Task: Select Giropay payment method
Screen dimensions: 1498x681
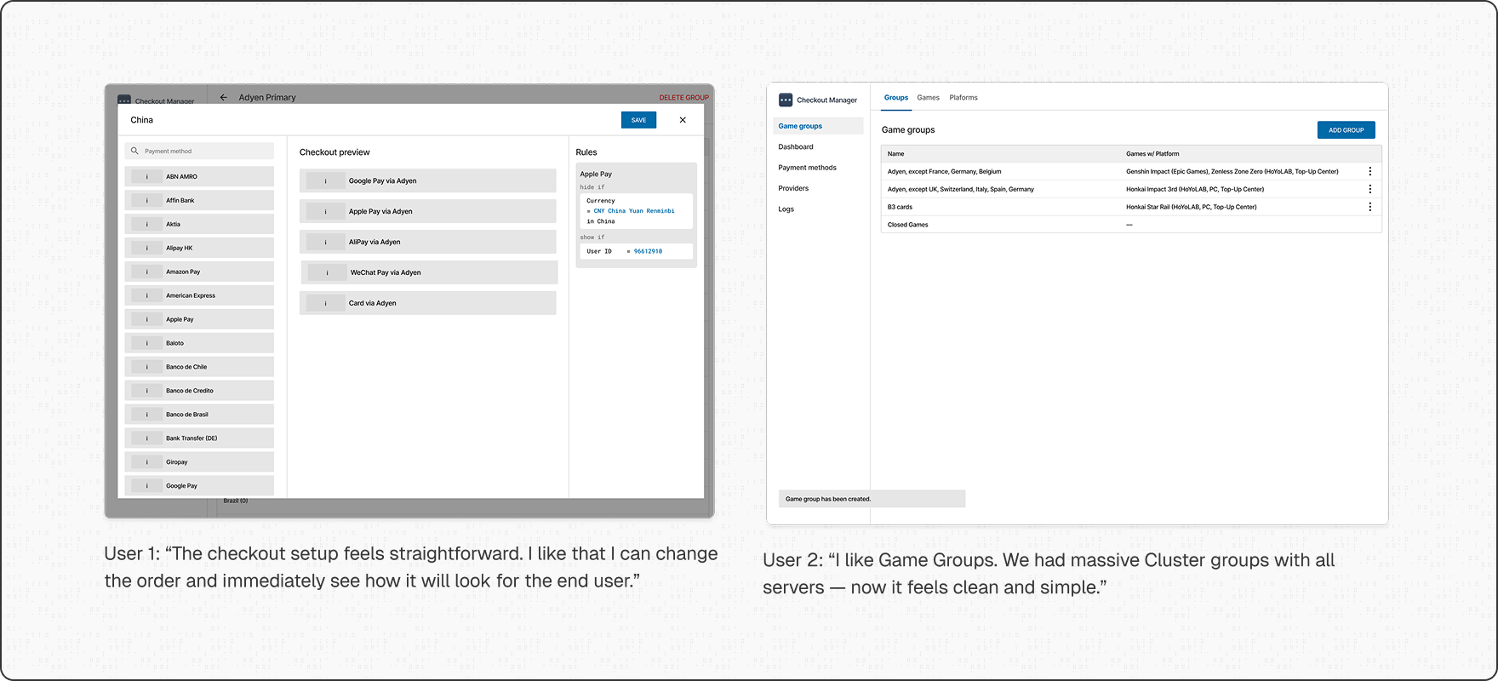Action: [x=199, y=462]
